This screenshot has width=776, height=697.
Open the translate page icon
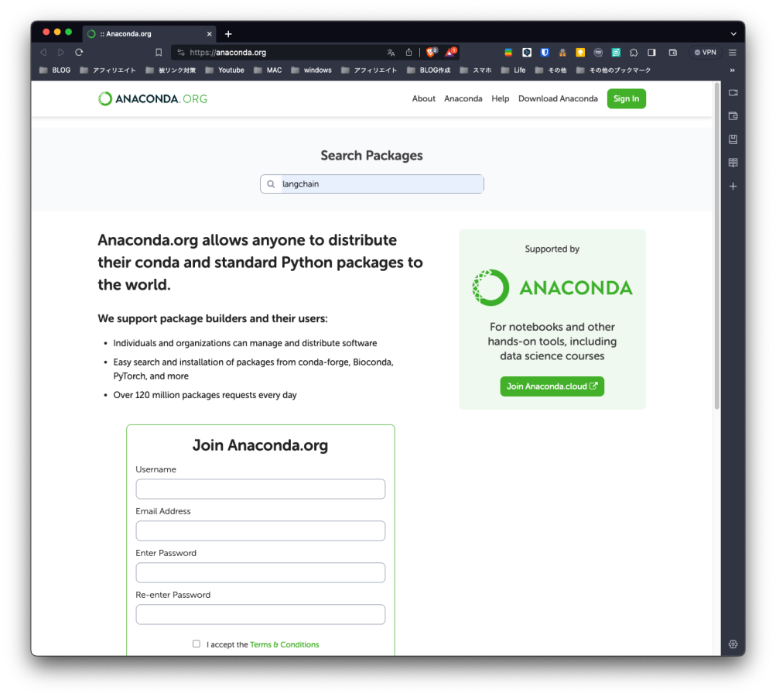pyautogui.click(x=391, y=53)
